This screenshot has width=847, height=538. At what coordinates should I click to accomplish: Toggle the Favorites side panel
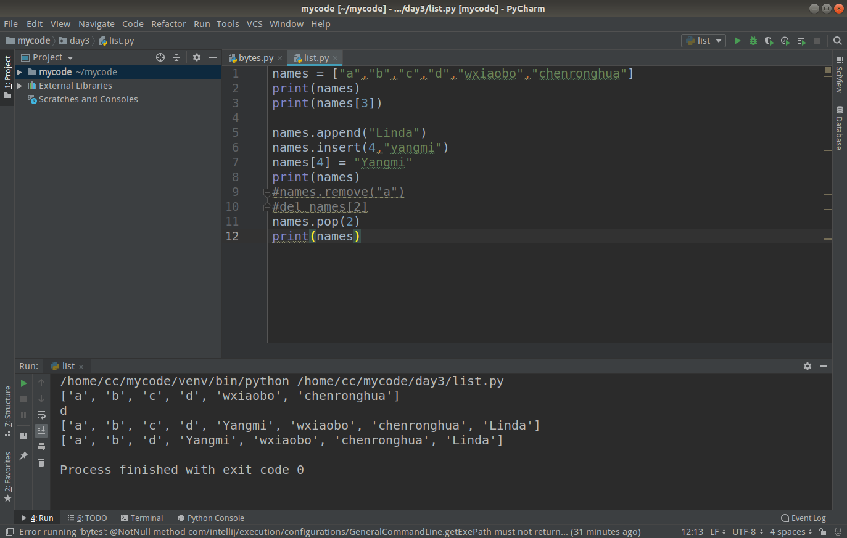(7, 477)
